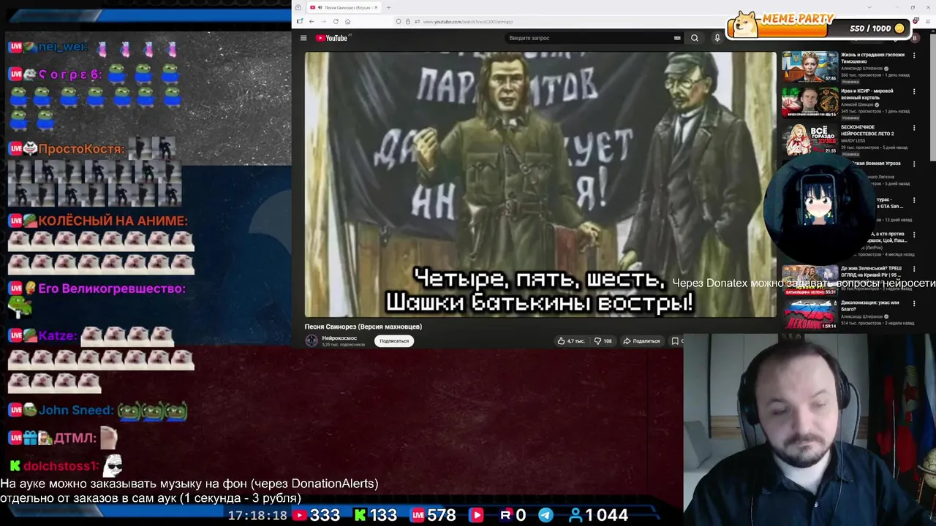
Task: Reload the page with browser refresh icon
Action: tap(336, 21)
